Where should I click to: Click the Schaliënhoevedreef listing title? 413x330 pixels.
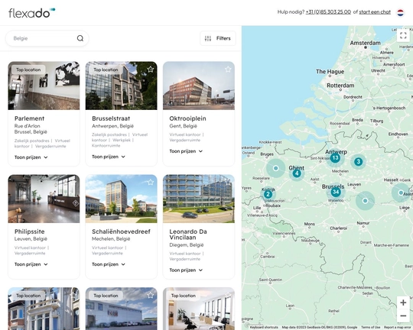tap(121, 231)
